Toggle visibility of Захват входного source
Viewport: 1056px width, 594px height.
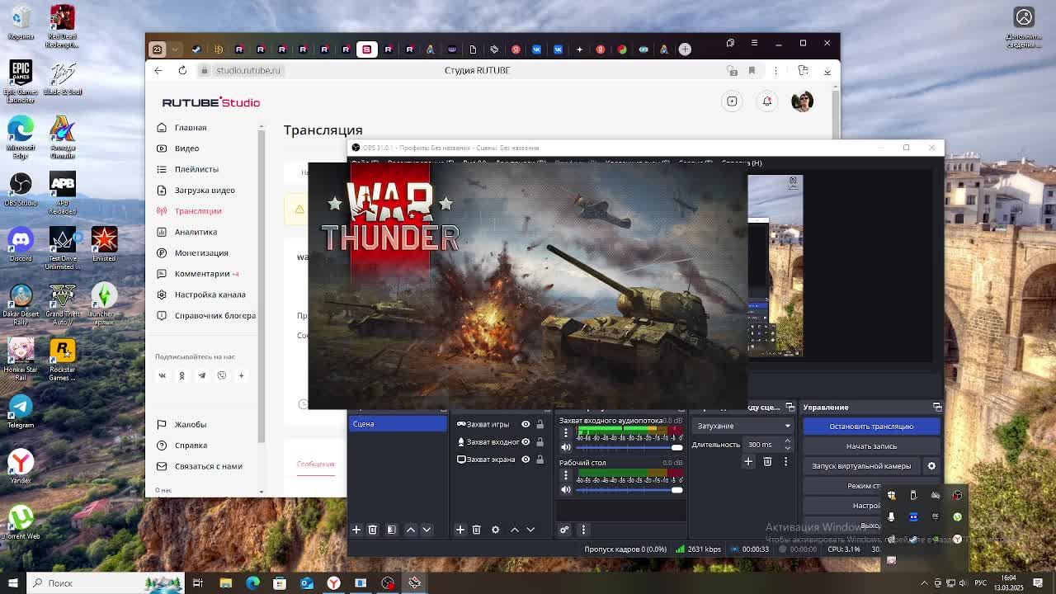click(x=526, y=441)
